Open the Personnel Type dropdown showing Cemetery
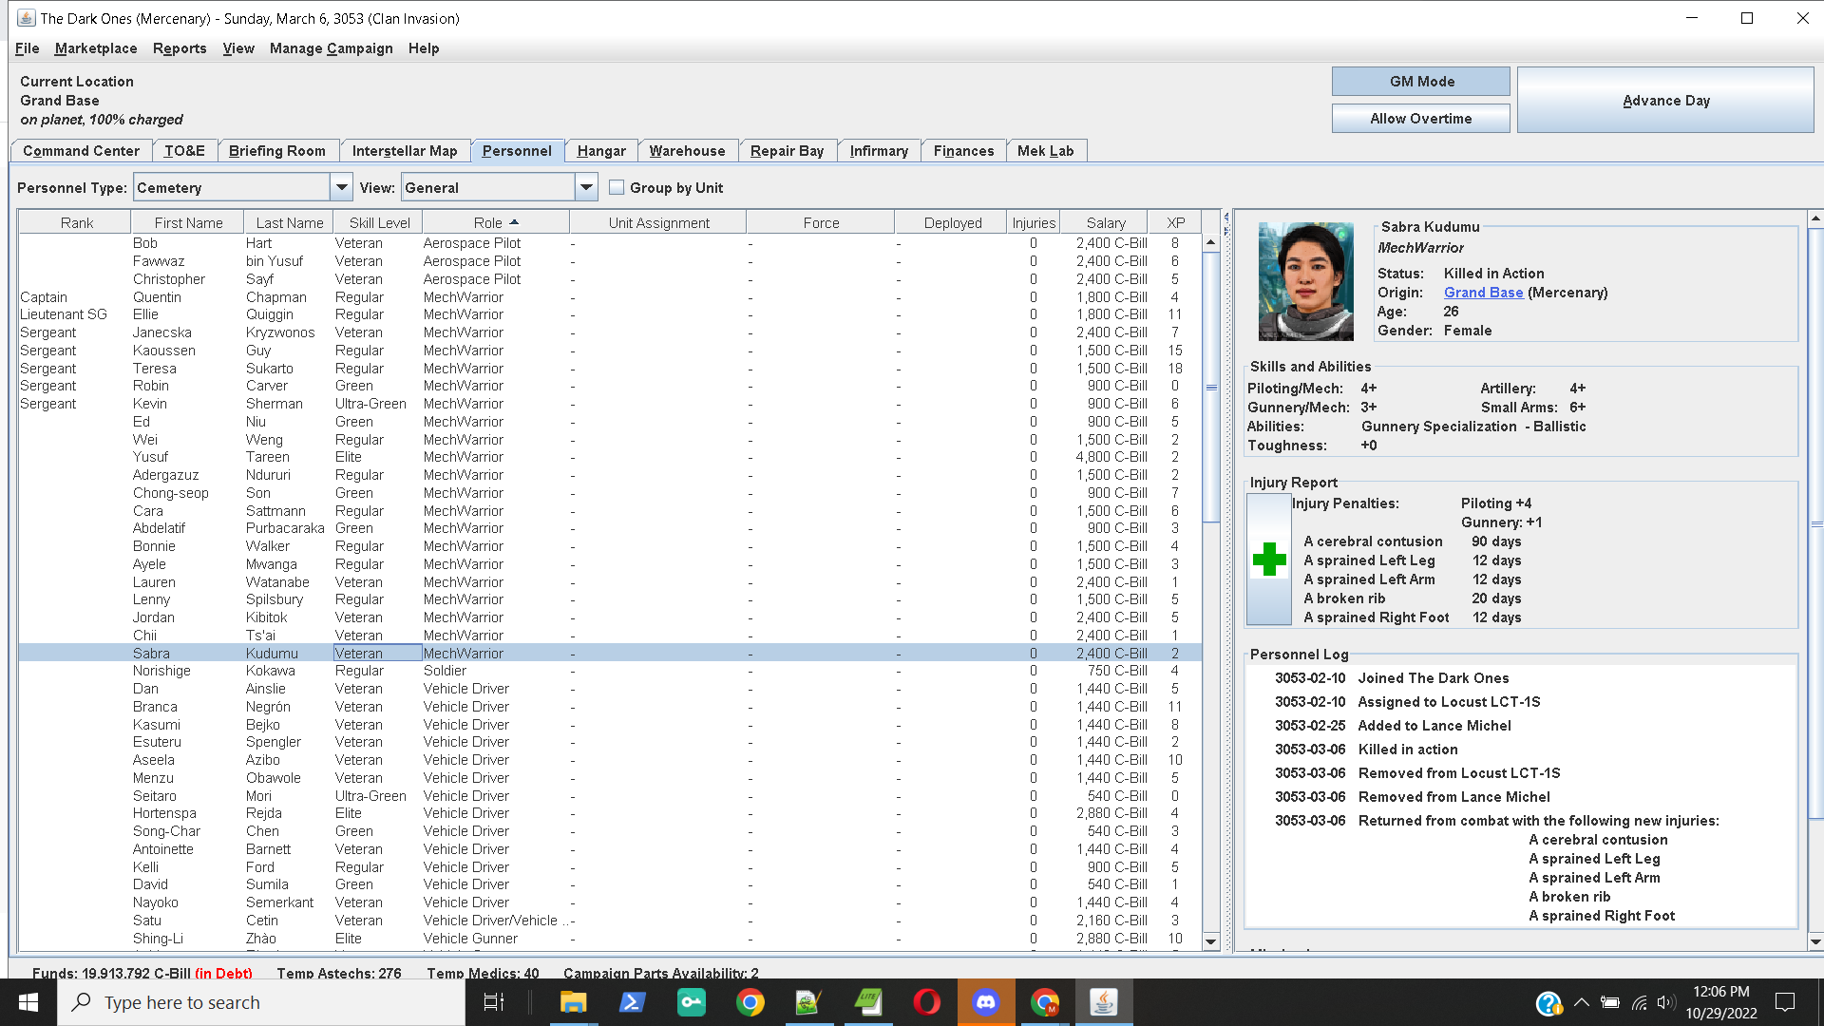The image size is (1824, 1026). click(x=341, y=187)
